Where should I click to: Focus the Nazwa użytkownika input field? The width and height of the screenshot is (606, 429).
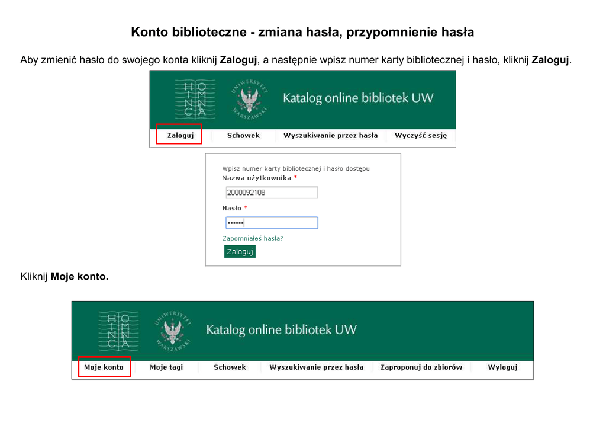point(272,193)
